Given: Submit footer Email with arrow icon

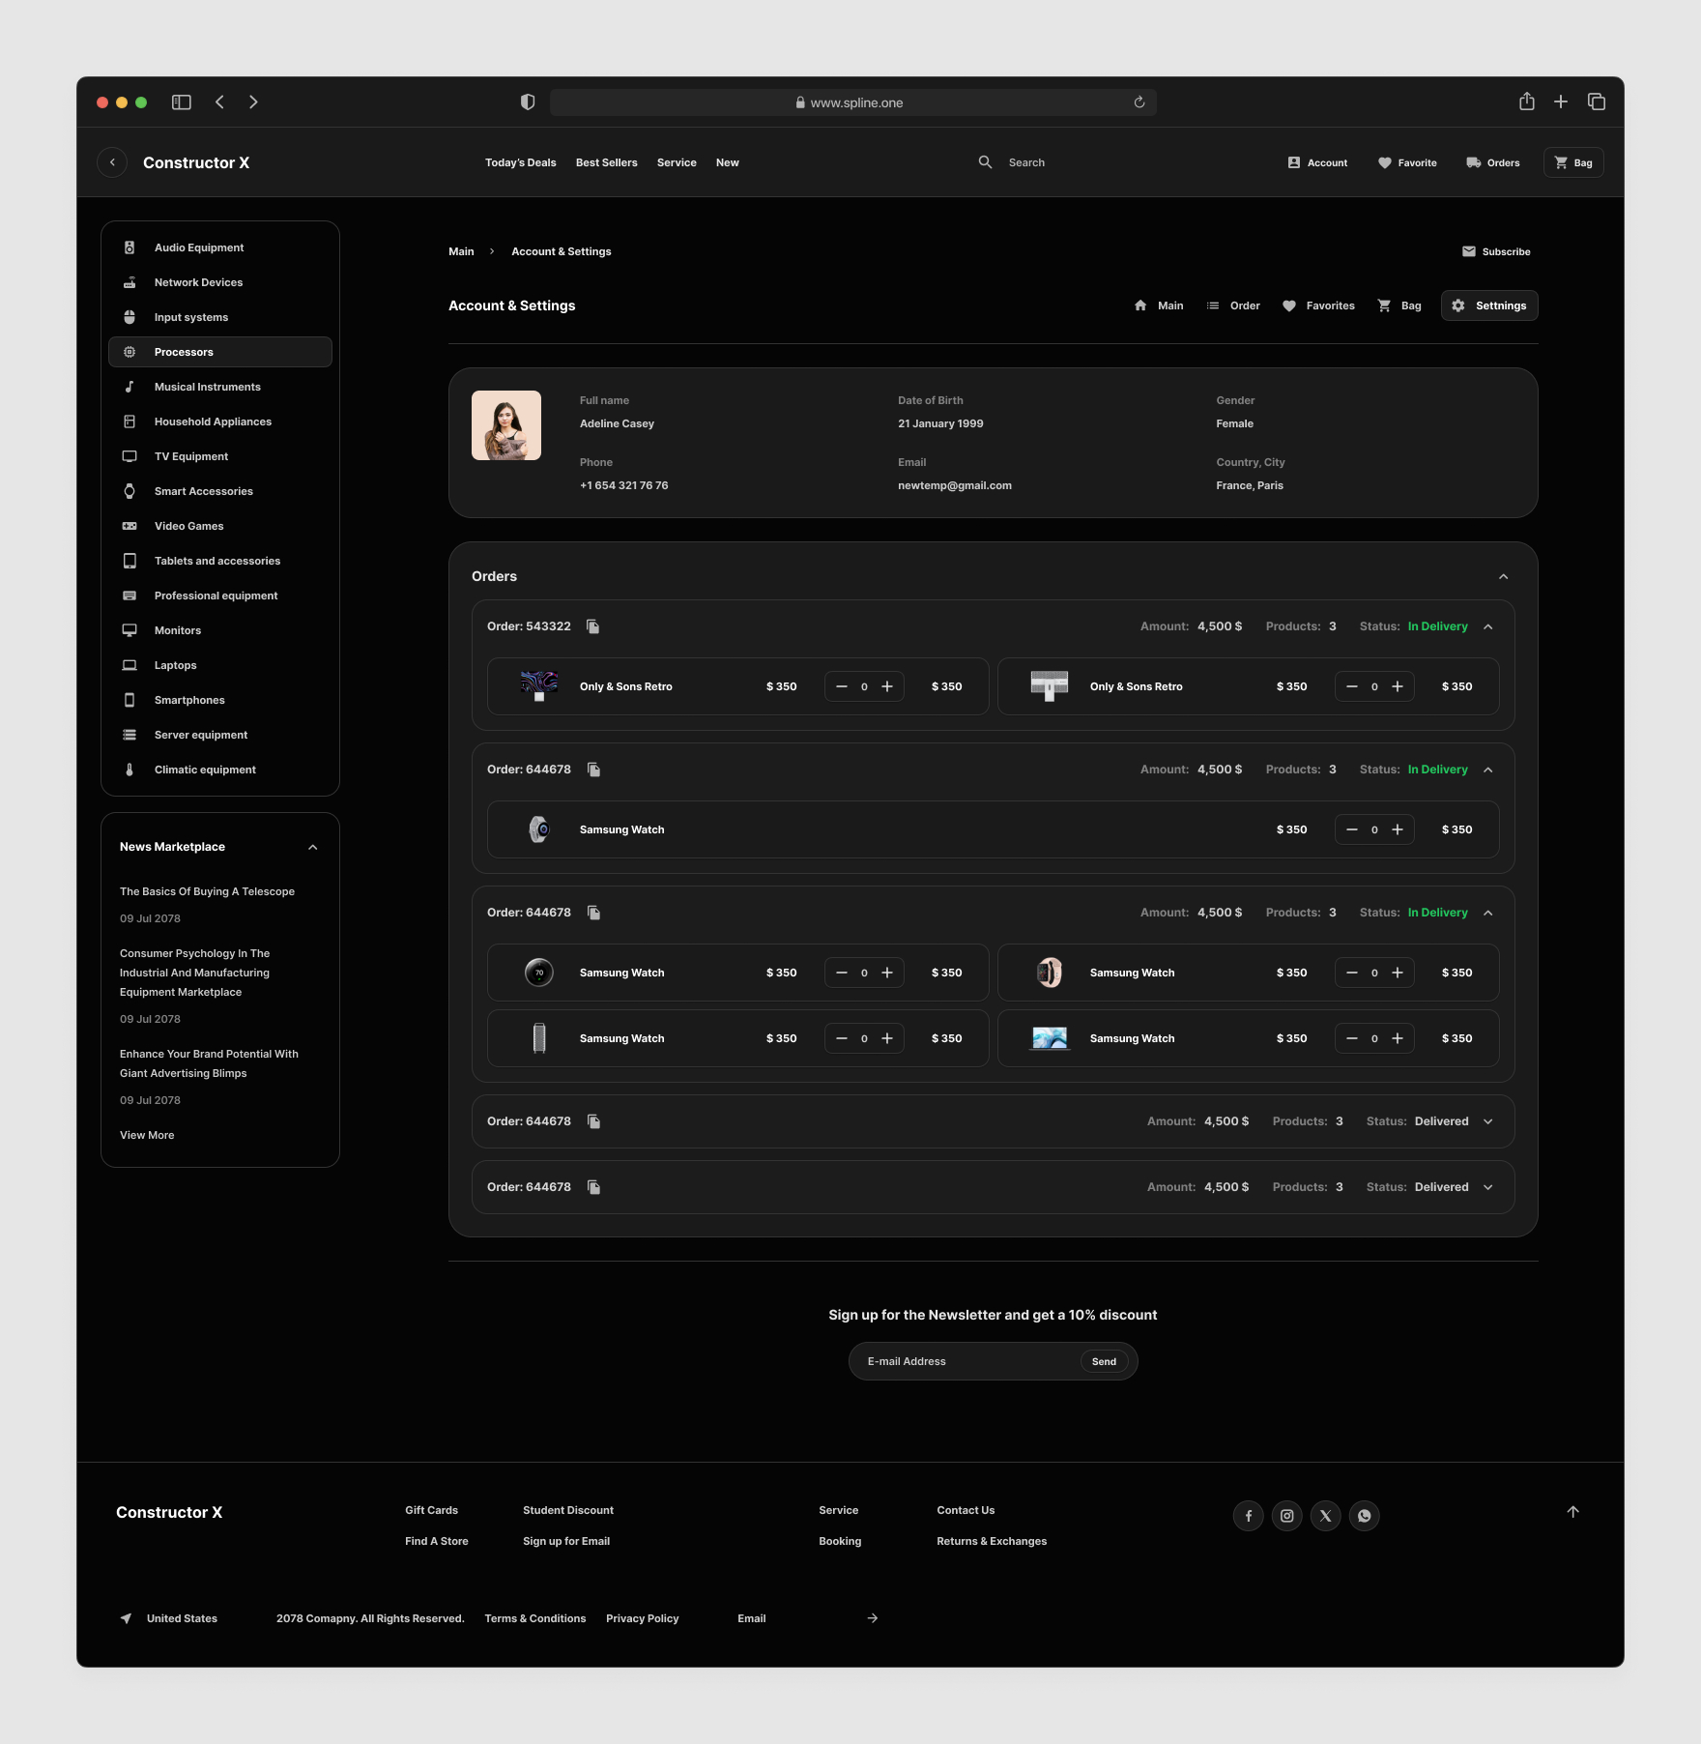Looking at the screenshot, I should [x=873, y=1618].
